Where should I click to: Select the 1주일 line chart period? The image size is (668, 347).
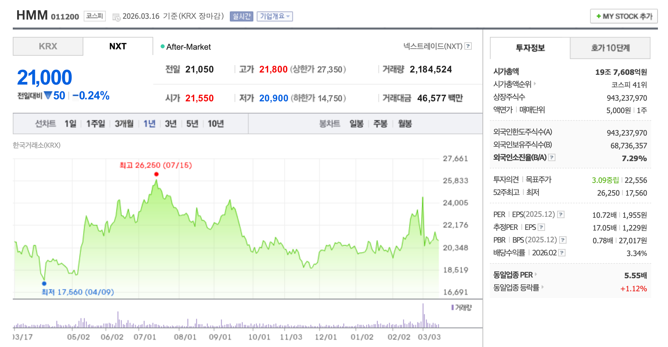pyautogui.click(x=96, y=124)
